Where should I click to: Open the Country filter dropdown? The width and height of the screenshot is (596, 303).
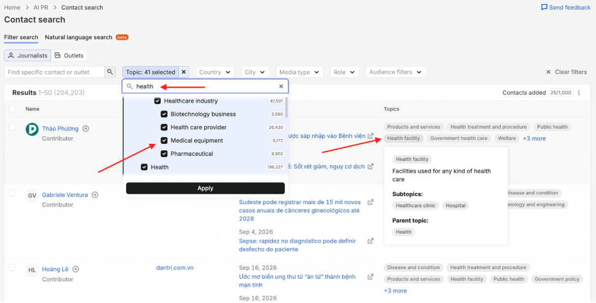(215, 72)
